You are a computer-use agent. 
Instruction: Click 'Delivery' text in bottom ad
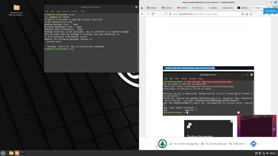(x=239, y=144)
